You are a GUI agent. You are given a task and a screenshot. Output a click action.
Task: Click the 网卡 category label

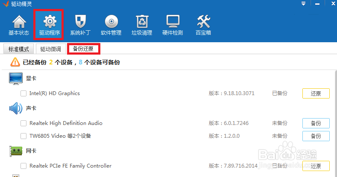pos(31,151)
